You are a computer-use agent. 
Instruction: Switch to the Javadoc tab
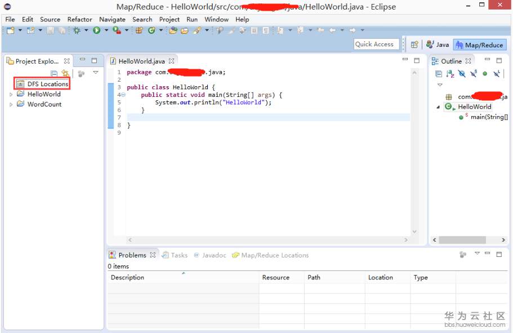(210, 255)
